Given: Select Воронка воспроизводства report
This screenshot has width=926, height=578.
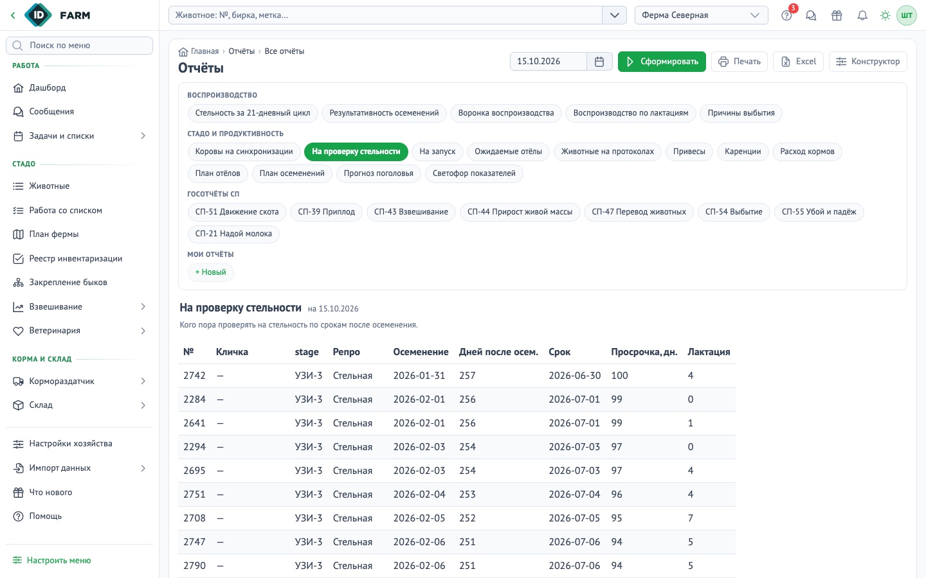Looking at the screenshot, I should pyautogui.click(x=506, y=113).
